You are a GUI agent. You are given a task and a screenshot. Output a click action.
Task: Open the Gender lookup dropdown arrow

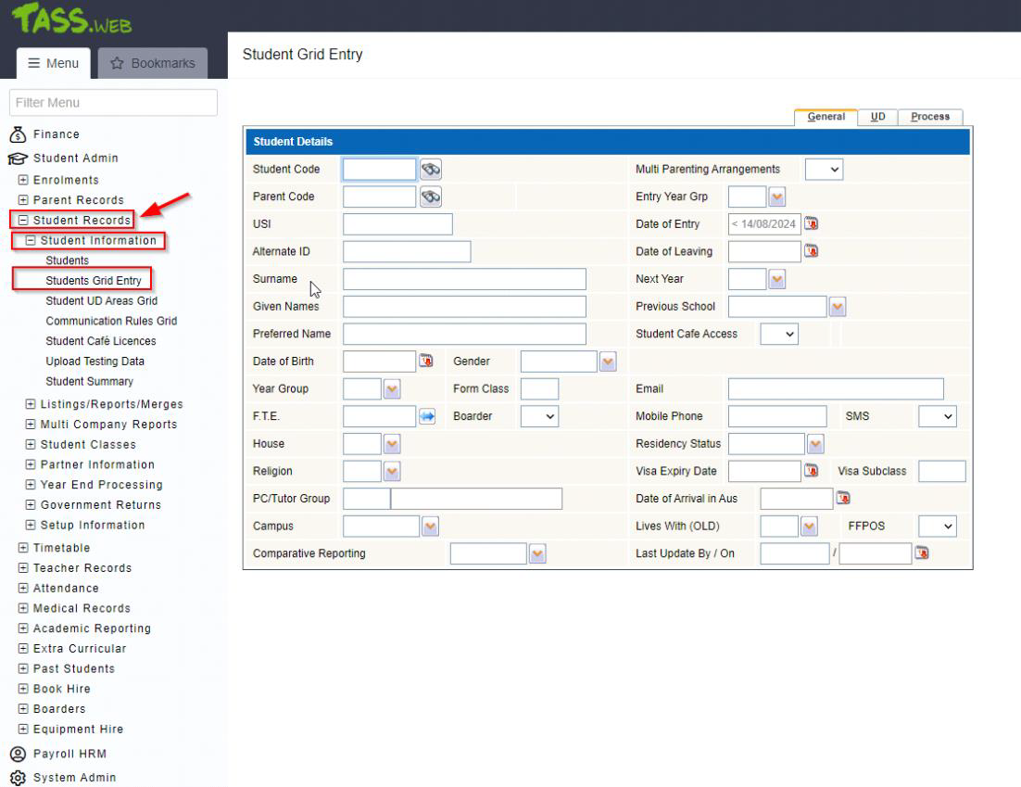(x=608, y=362)
